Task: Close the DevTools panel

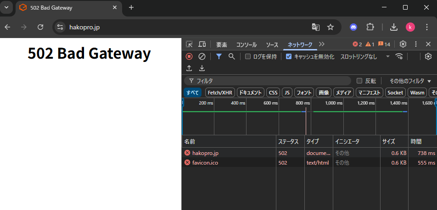Action: click(428, 44)
